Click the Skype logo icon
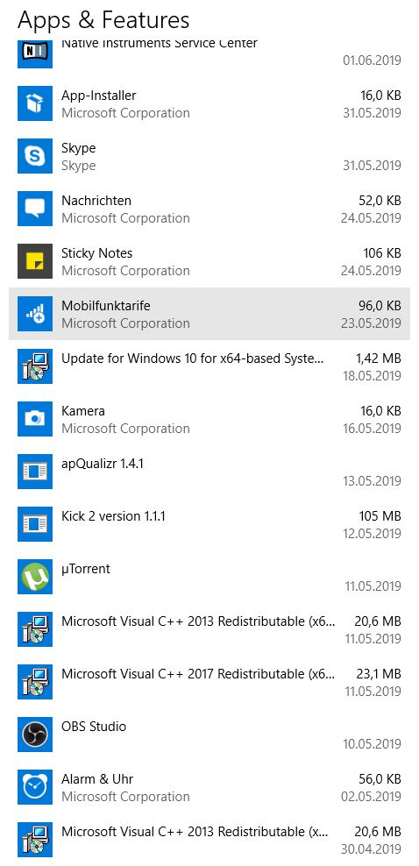Screen dimensions: 419x866 (35, 156)
